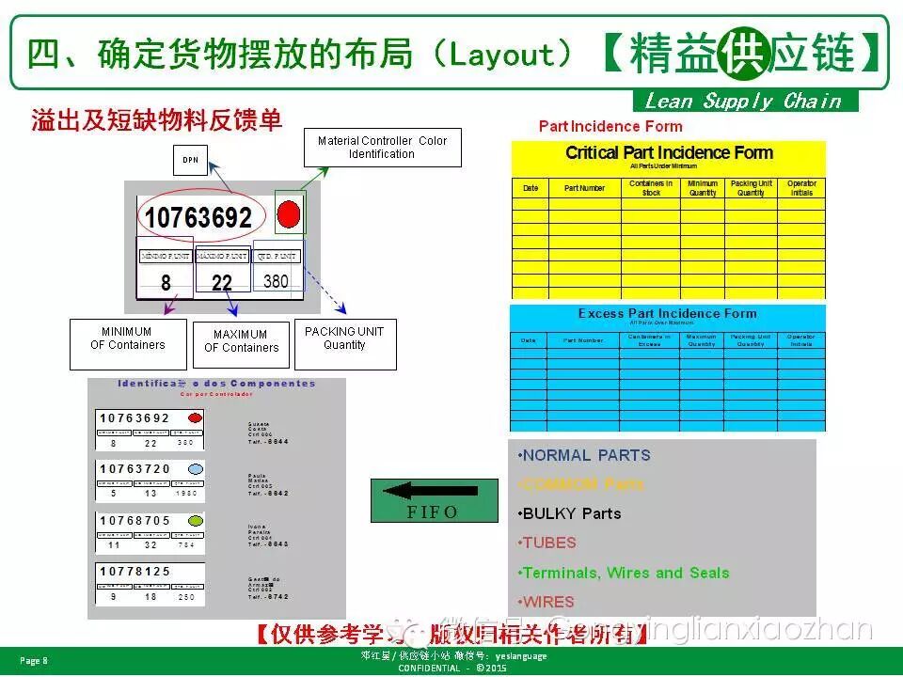
Task: Click Minimum Quantity column header
Action: point(703,188)
